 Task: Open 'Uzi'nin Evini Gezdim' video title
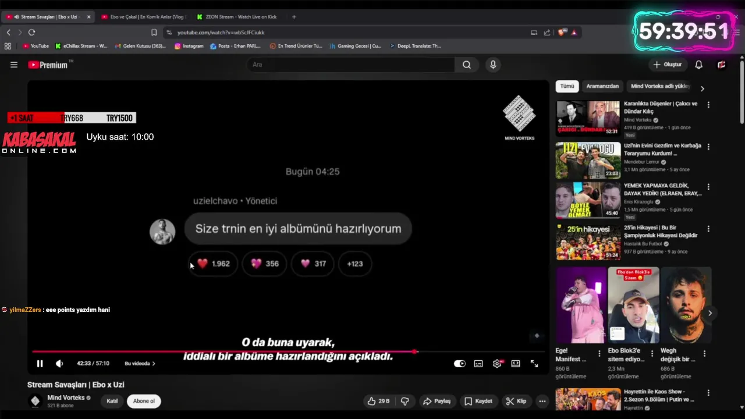point(662,150)
